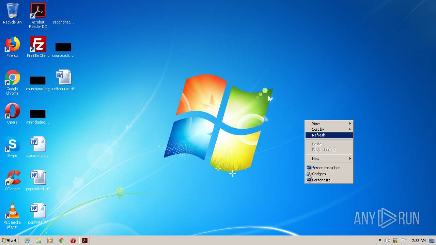Open the Recycle Bin desktop icon
This screenshot has width=436, height=245.
[x=12, y=14]
